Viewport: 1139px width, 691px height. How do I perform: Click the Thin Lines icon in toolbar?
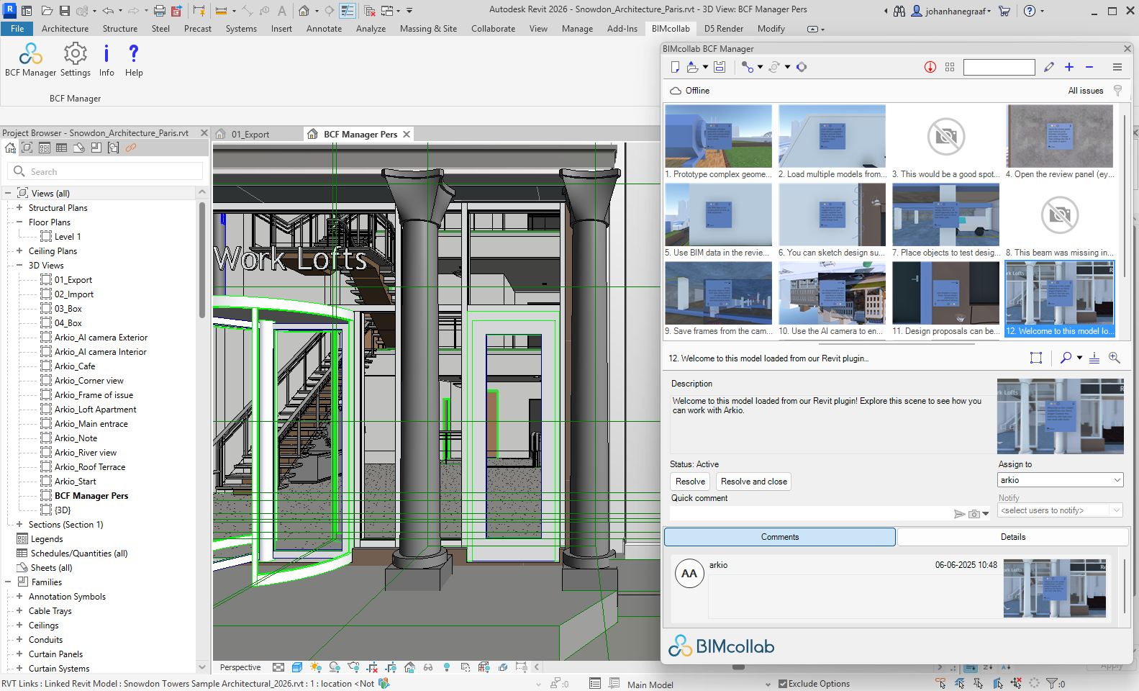(348, 11)
